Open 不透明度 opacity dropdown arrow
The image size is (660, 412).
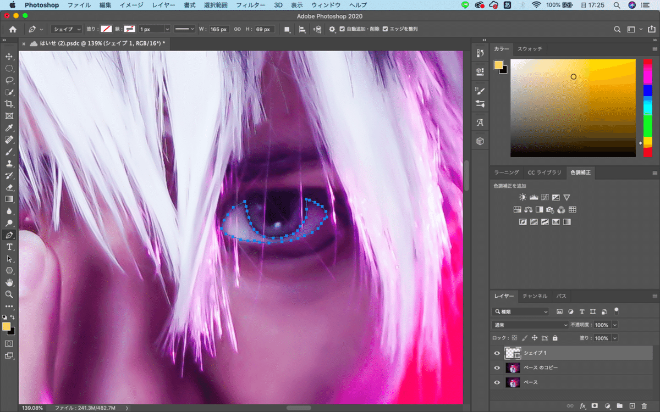click(615, 325)
